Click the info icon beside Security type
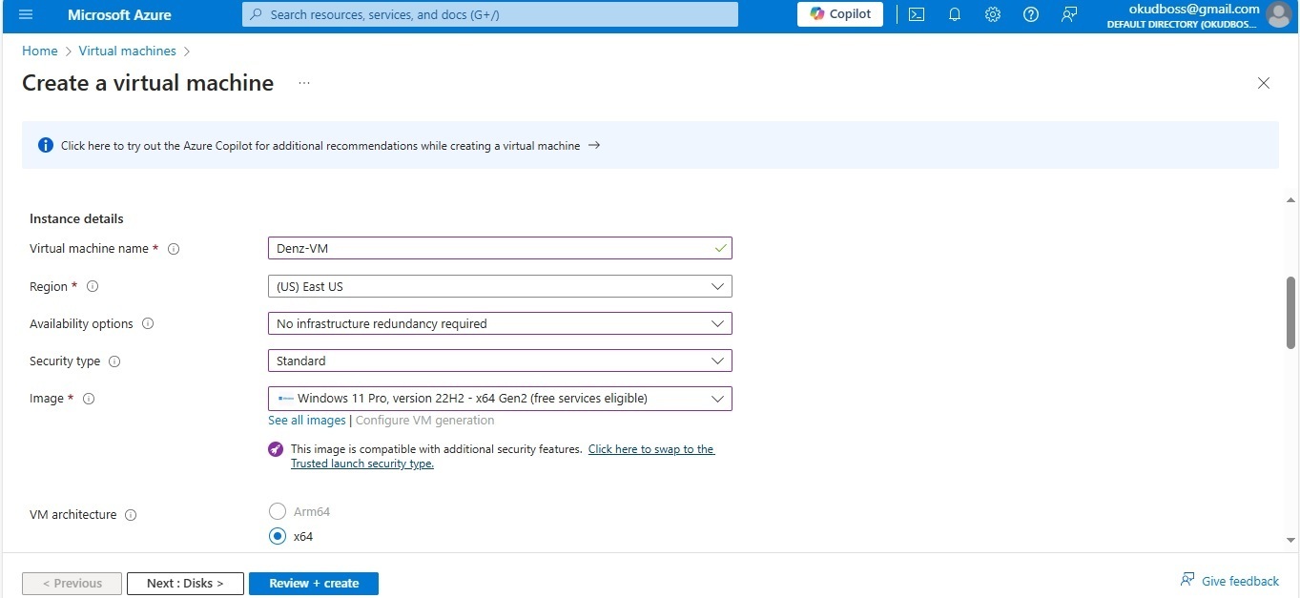Viewport: 1300px width, 598px height. click(114, 361)
